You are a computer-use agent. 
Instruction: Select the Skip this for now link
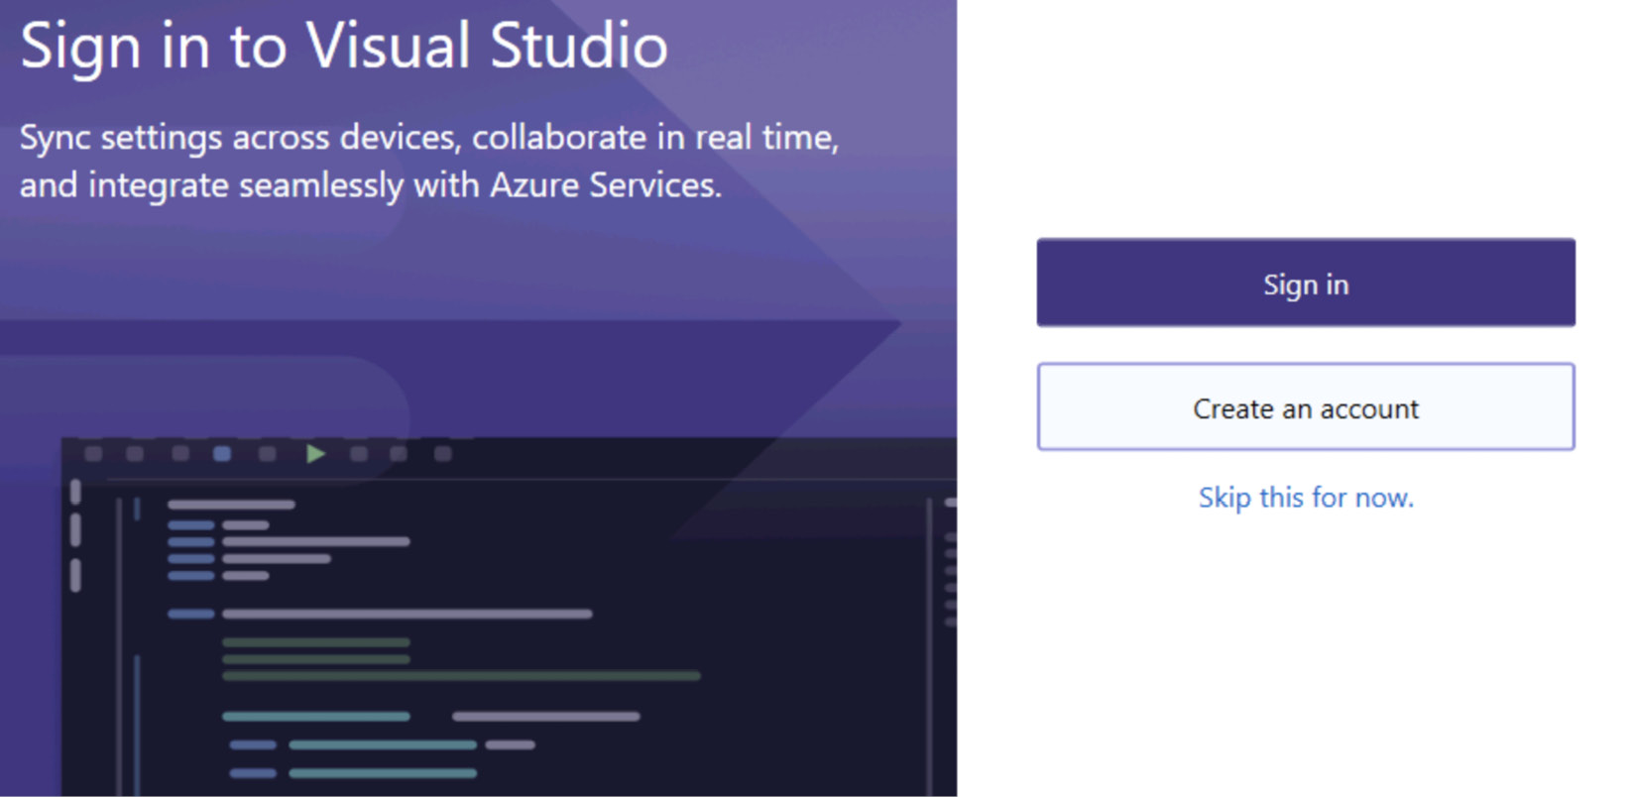[x=1306, y=497]
